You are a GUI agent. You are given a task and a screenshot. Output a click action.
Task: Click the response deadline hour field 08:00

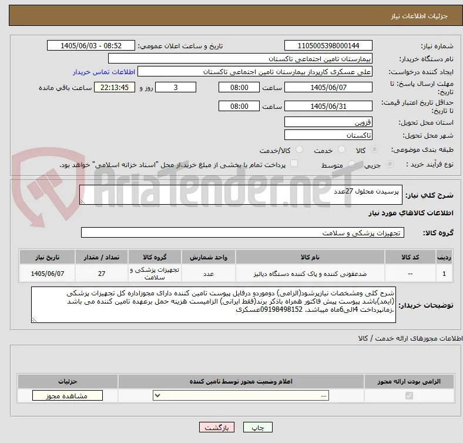239,88
